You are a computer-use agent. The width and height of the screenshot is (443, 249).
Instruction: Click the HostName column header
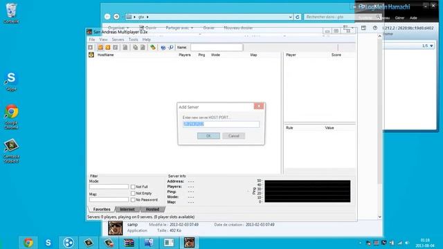(105, 55)
